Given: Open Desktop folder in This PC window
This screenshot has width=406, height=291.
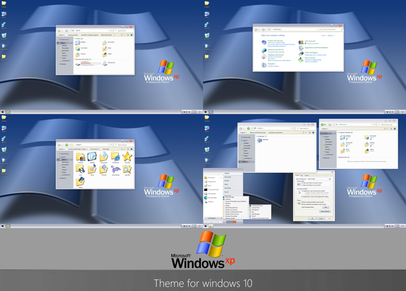Looking at the screenshot, I should [x=77, y=43].
